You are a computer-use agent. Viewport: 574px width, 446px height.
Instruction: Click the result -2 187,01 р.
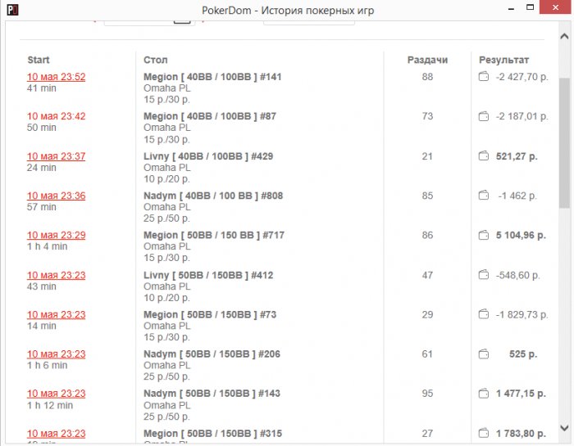[x=522, y=116]
